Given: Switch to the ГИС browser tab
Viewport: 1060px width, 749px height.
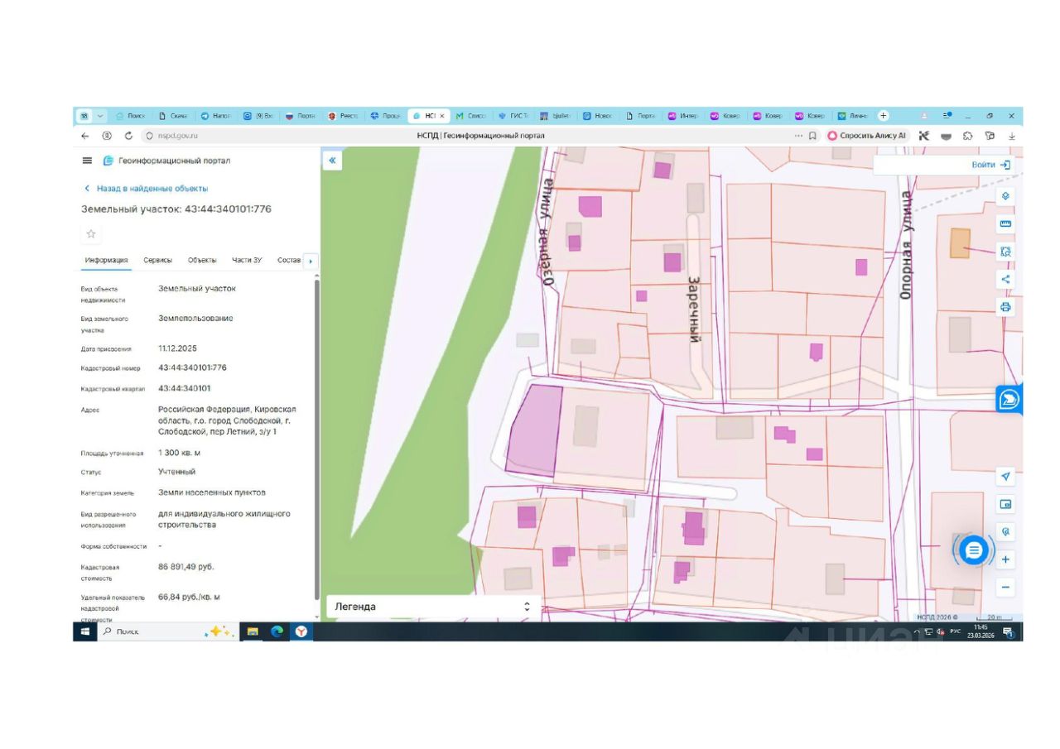Looking at the screenshot, I should point(513,116).
